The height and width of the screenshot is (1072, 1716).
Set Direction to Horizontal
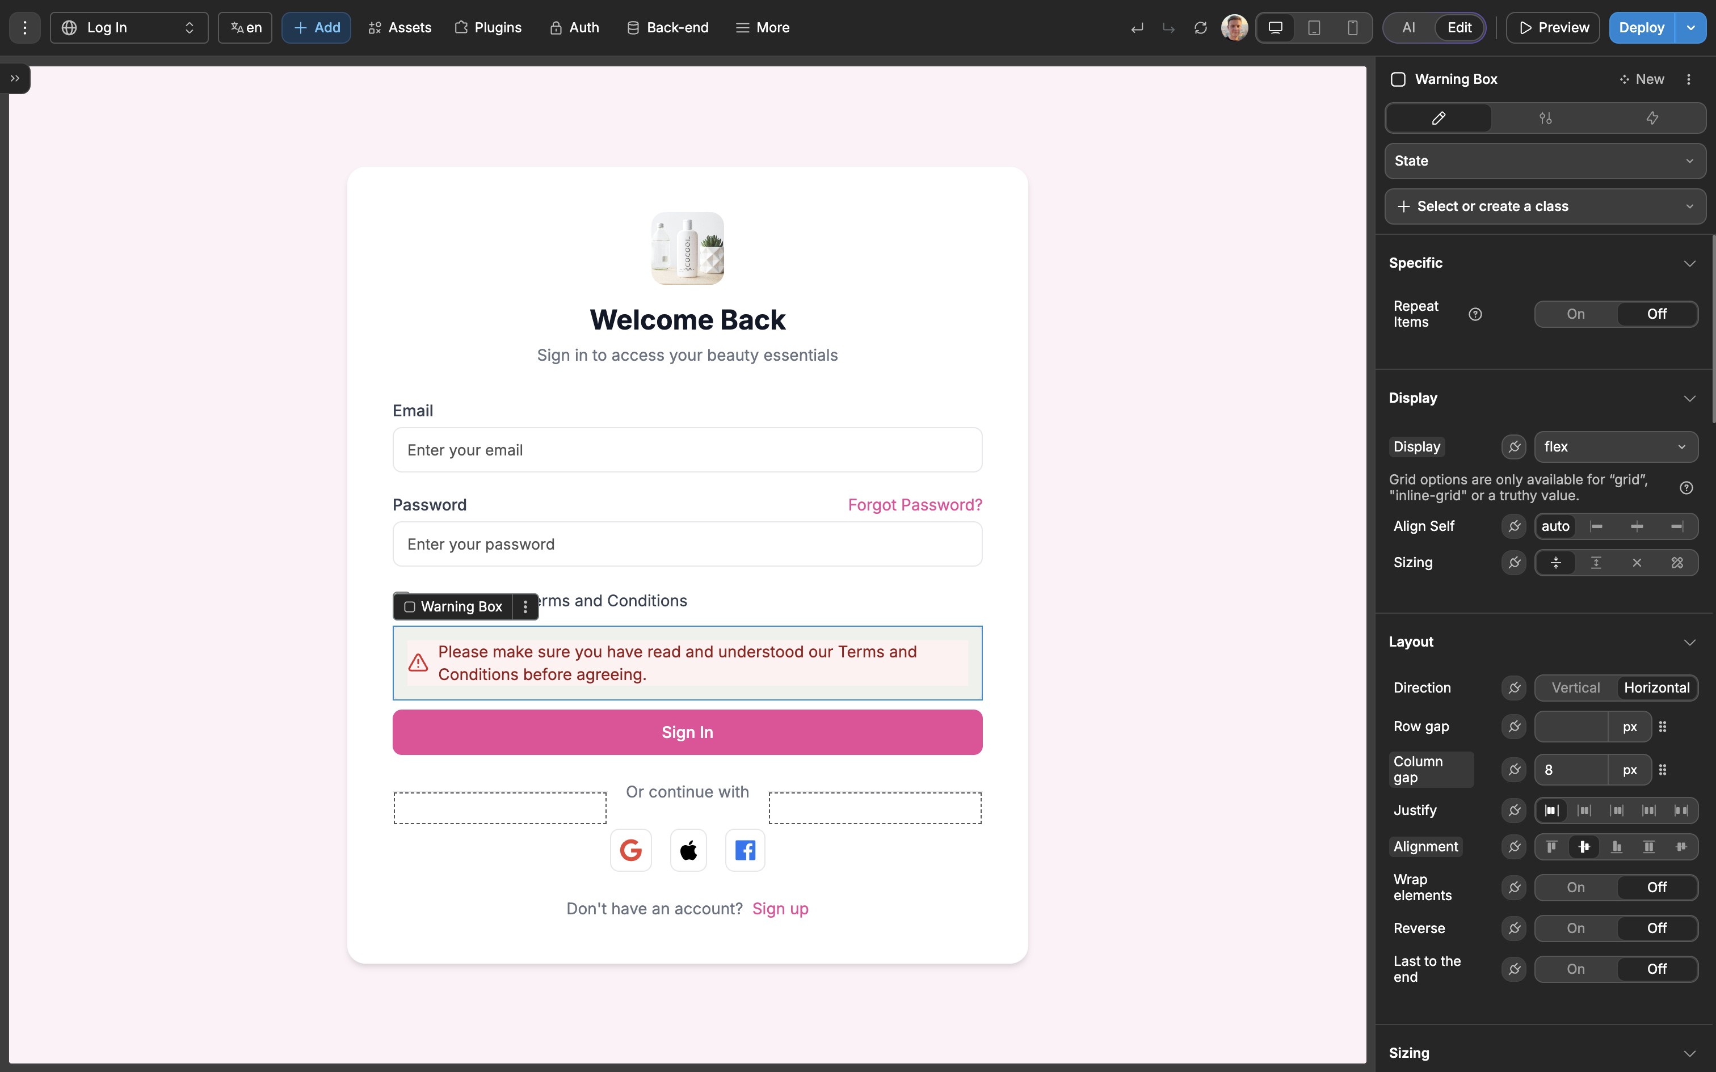(x=1656, y=687)
